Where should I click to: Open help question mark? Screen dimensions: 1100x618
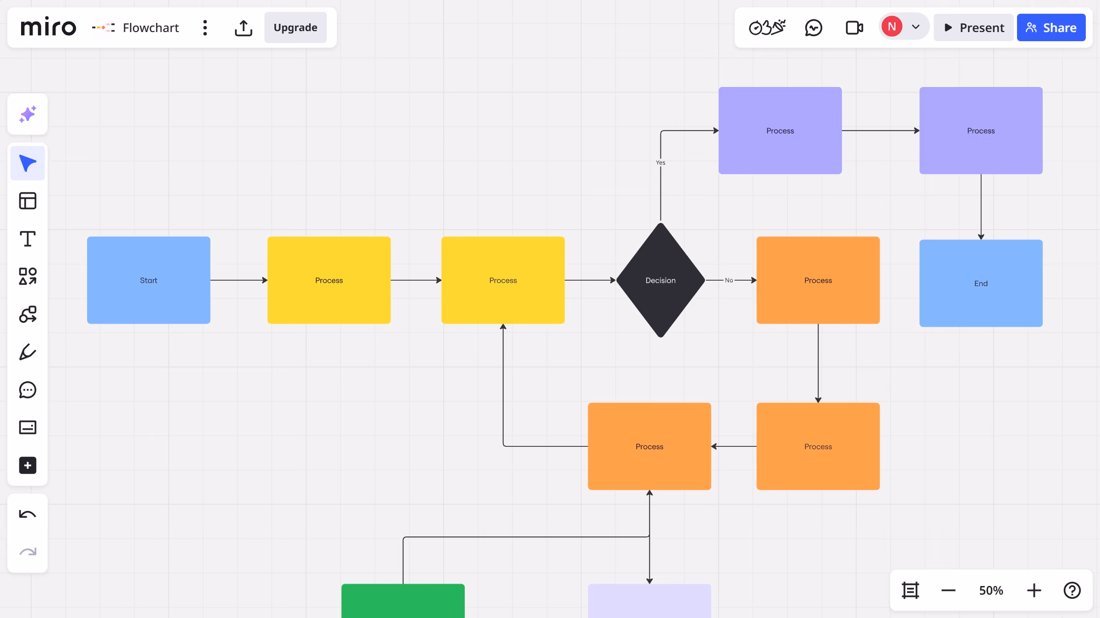click(x=1072, y=590)
